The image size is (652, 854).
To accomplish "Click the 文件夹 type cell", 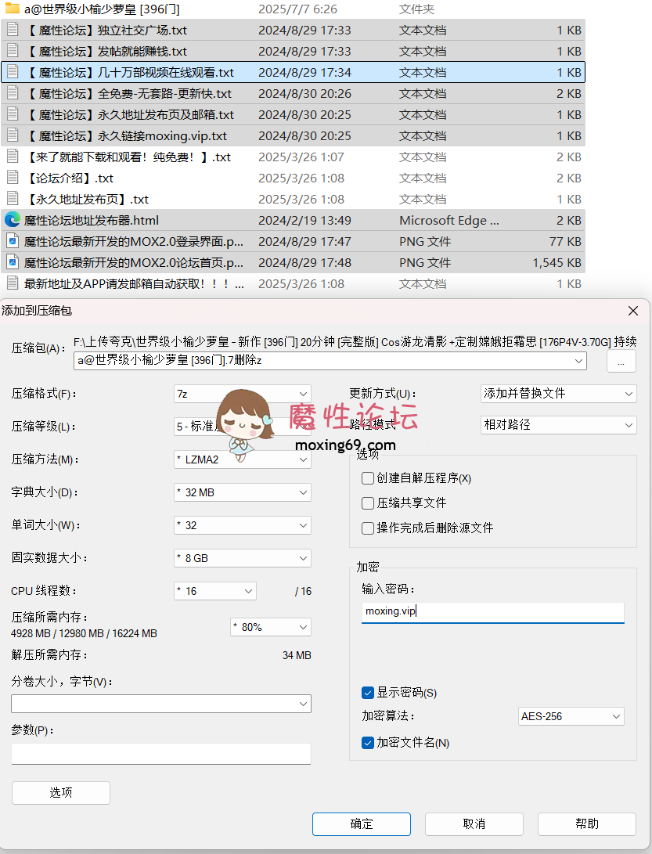I will (x=416, y=9).
